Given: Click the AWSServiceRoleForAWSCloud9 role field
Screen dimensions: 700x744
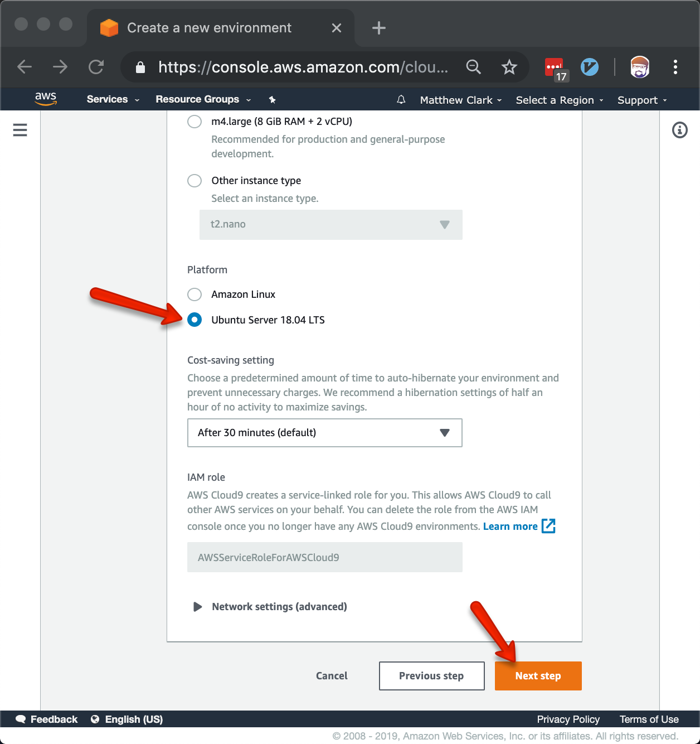Looking at the screenshot, I should coord(325,557).
